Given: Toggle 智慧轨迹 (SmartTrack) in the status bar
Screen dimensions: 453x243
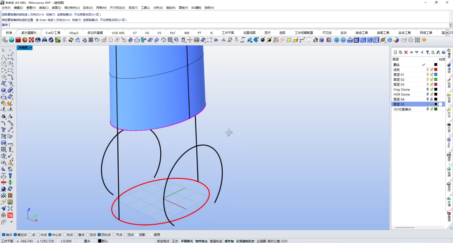Looking at the screenshot, I should point(216,241).
